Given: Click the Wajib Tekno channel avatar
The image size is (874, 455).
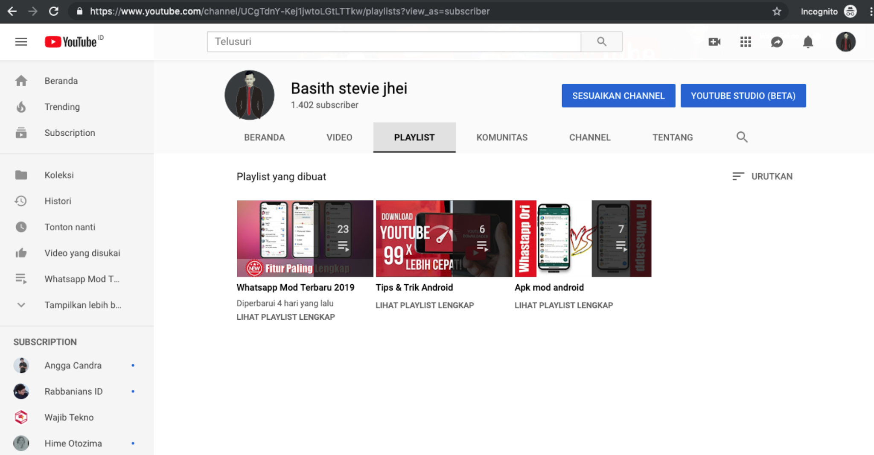Looking at the screenshot, I should 21,417.
